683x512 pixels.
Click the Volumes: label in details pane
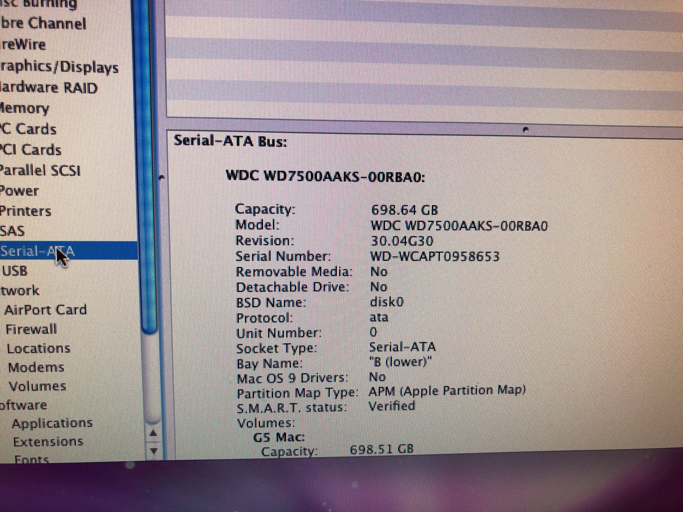(x=266, y=423)
